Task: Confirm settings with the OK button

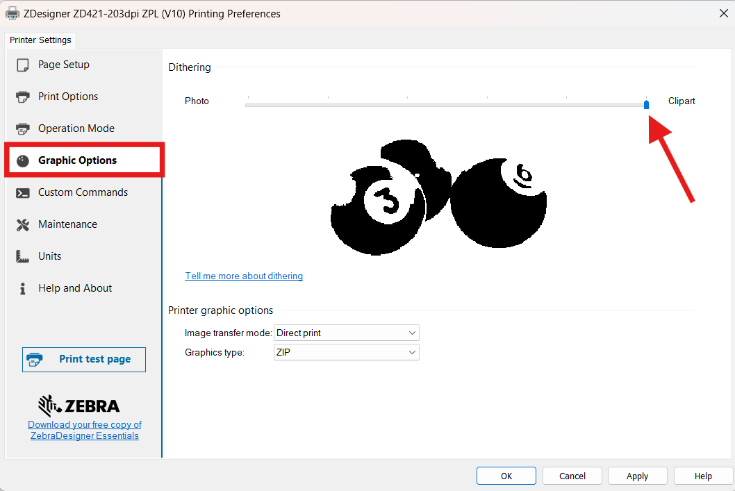Action: pyautogui.click(x=506, y=476)
